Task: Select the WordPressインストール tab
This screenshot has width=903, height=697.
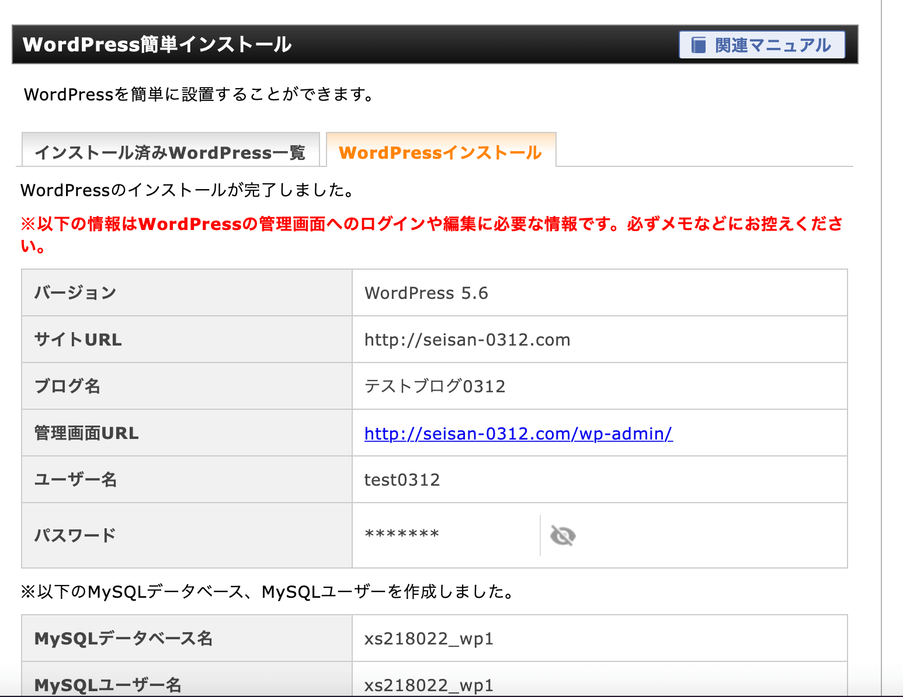Action: coord(440,152)
